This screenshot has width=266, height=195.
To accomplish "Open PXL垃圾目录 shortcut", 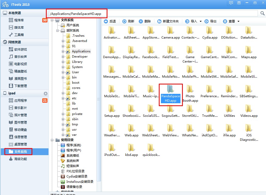I will [x=75, y=171].
